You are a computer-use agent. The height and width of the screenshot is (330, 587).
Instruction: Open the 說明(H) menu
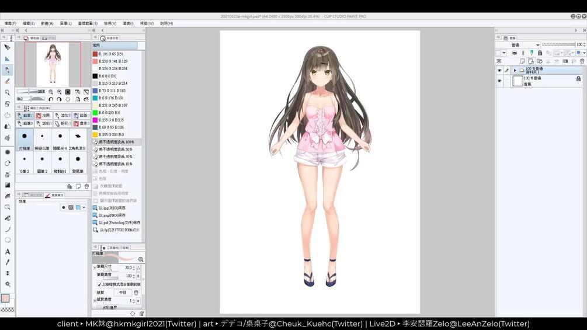166,23
